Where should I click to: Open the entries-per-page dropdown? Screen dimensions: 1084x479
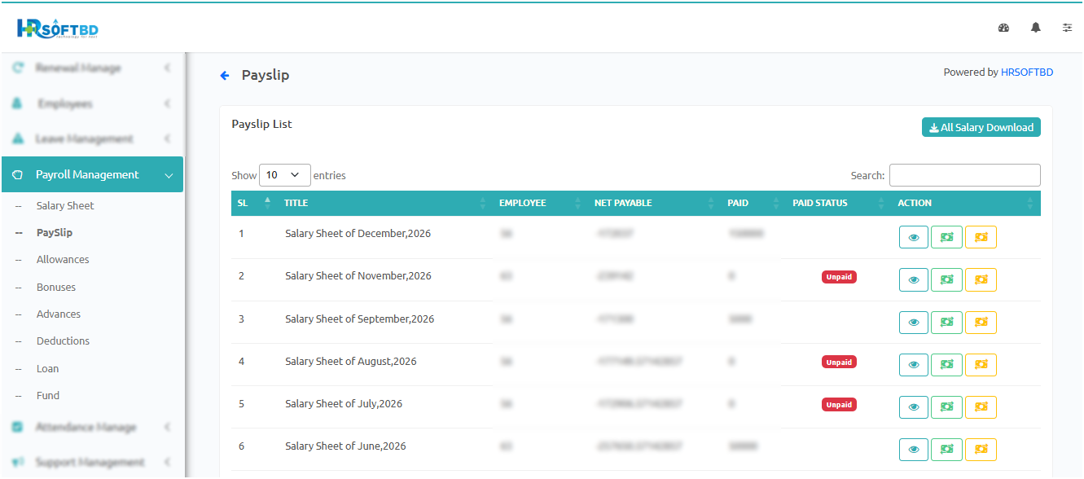pos(284,175)
